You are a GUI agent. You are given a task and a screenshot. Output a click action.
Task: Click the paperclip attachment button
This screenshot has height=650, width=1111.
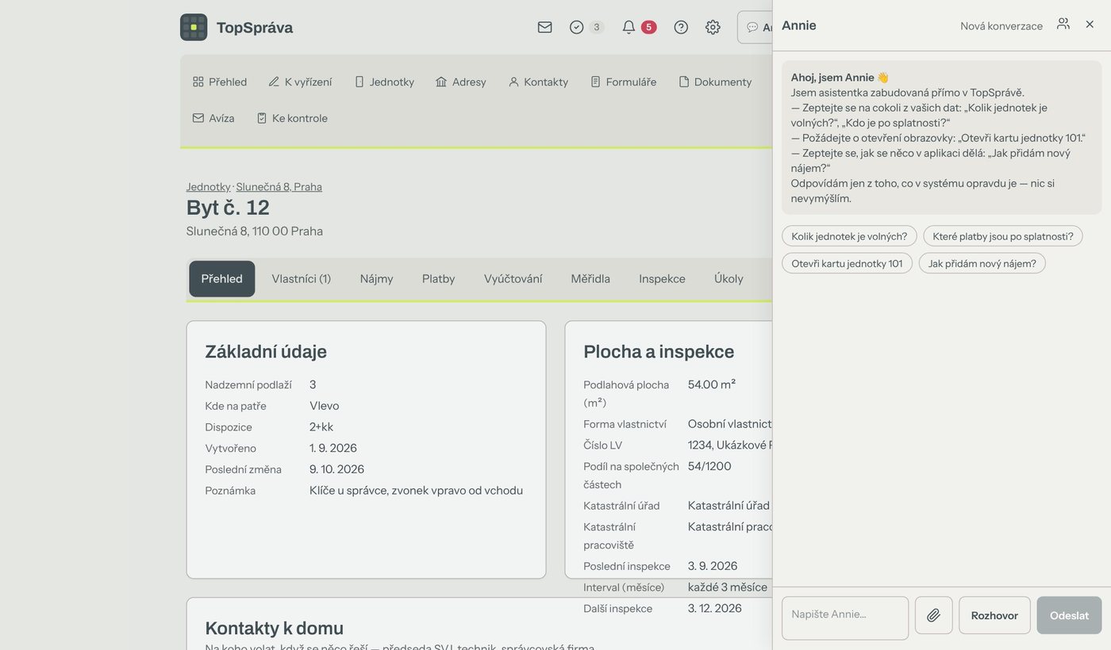[x=933, y=615]
